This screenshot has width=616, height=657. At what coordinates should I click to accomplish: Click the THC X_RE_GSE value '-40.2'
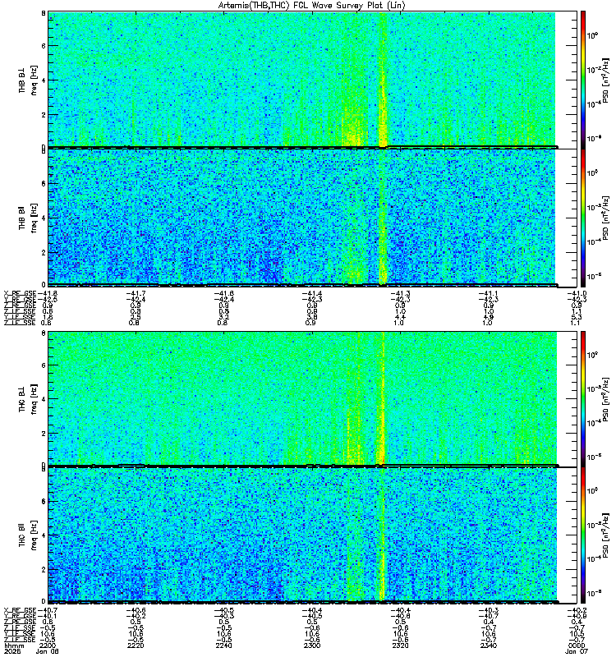pos(577,610)
